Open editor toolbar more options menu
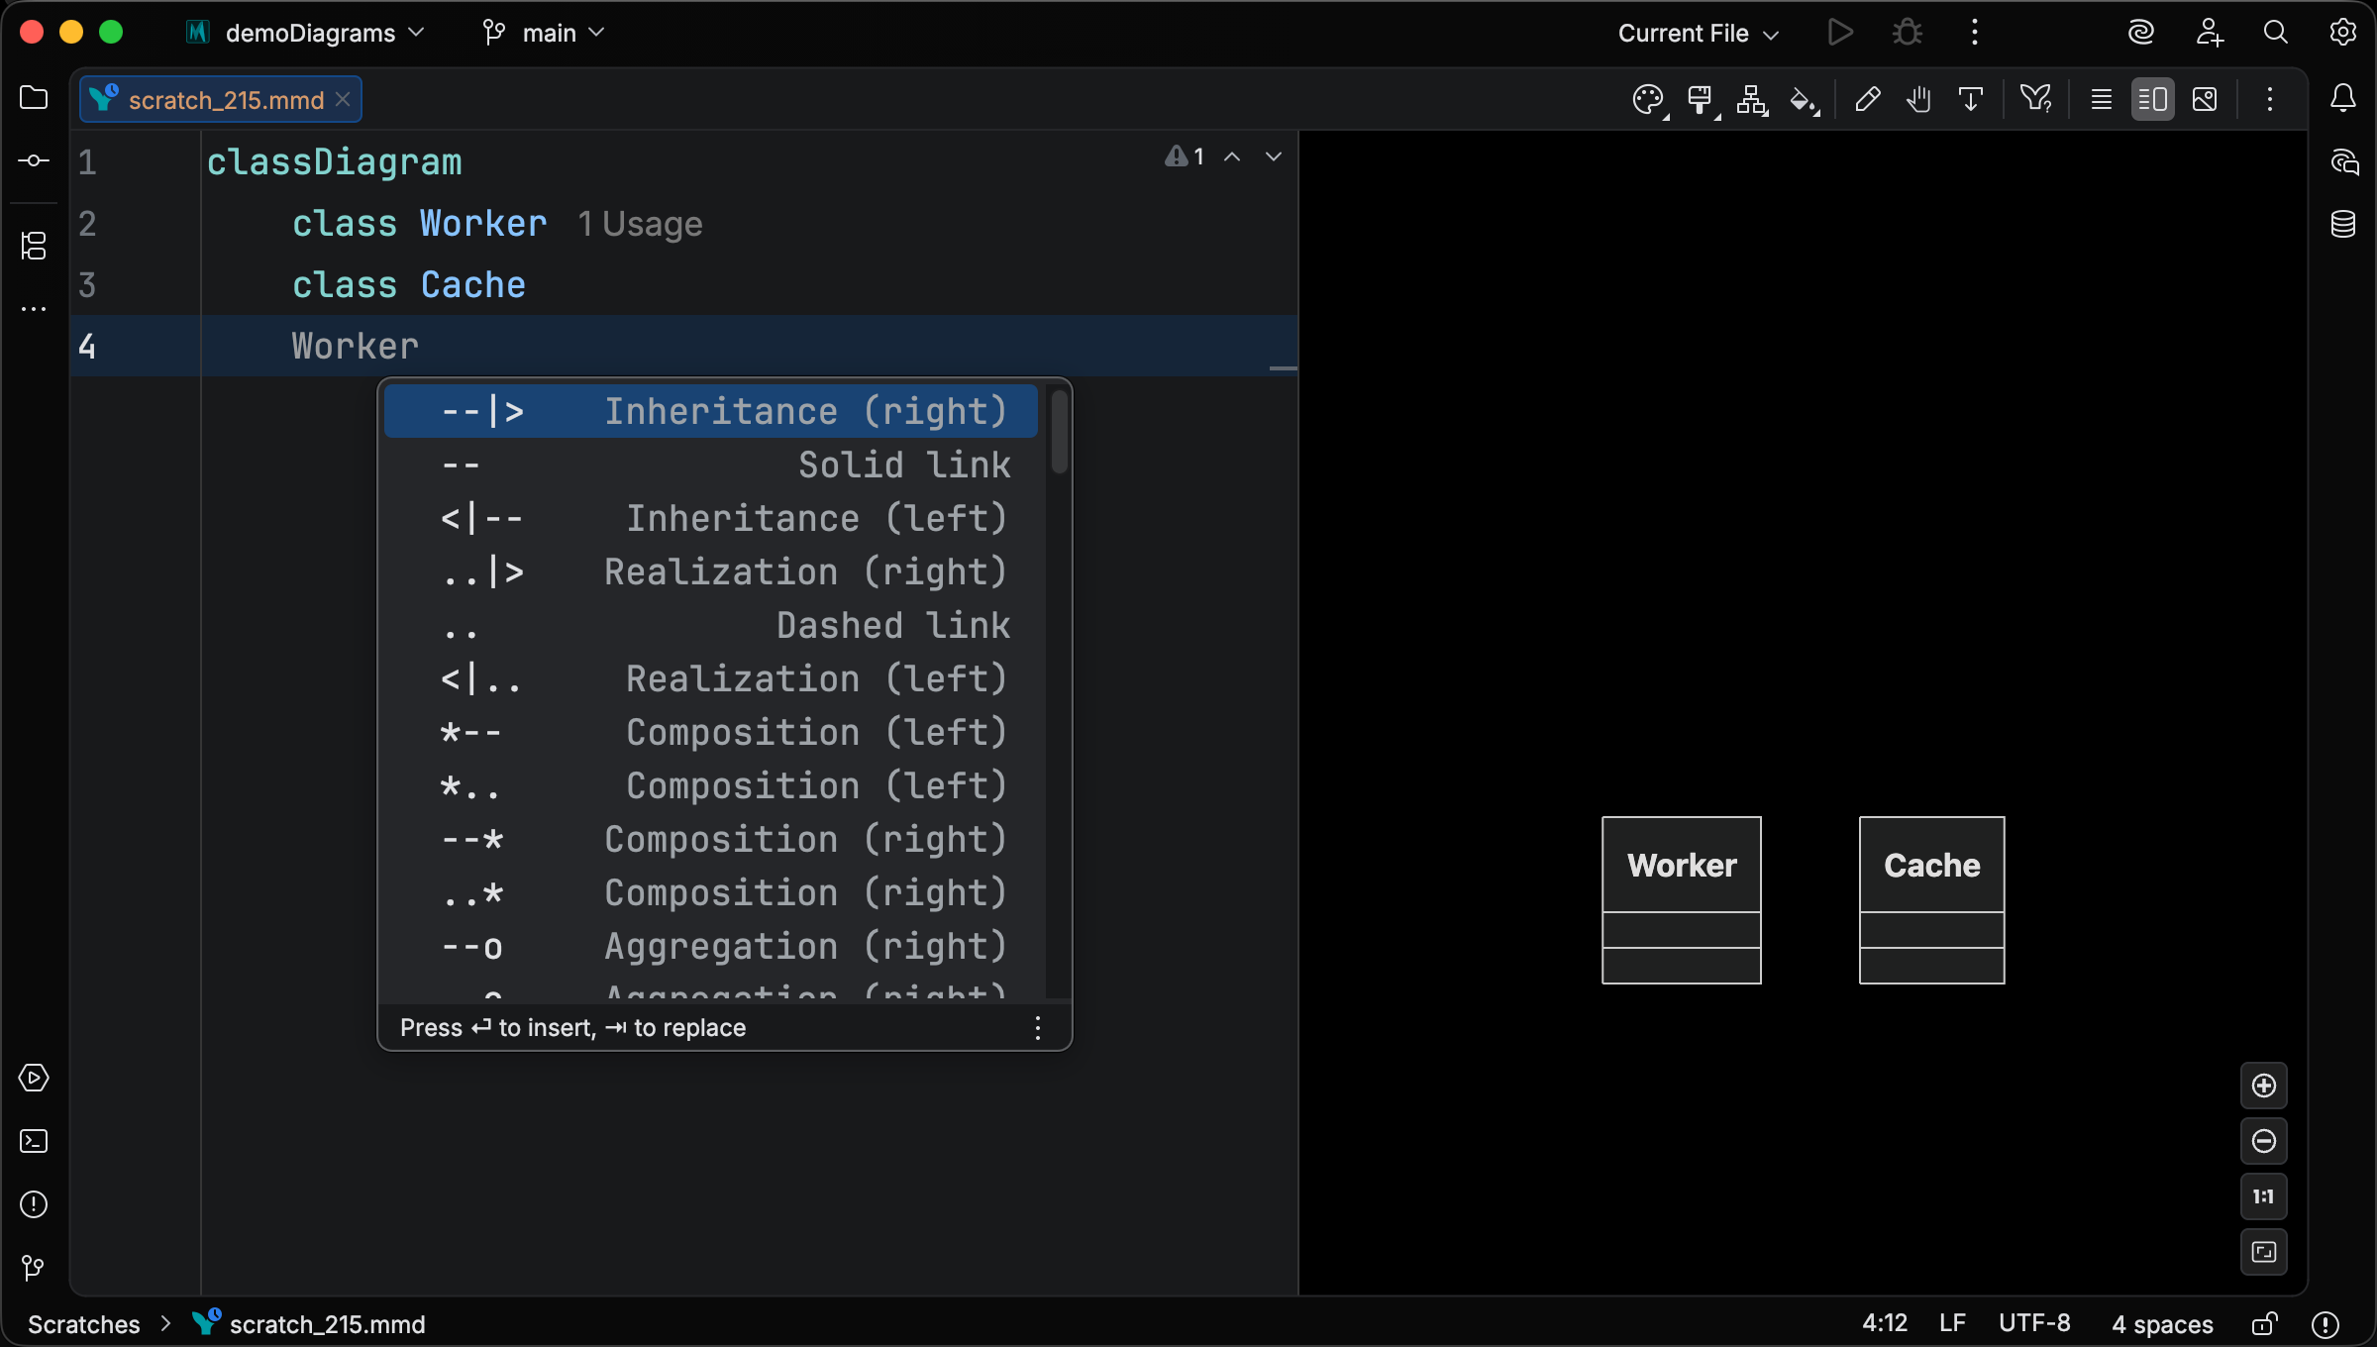2377x1347 pixels. click(x=2270, y=99)
